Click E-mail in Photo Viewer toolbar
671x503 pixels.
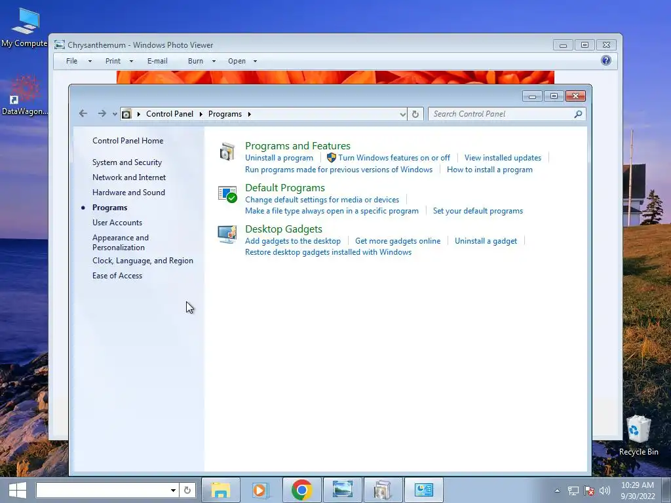[x=157, y=61]
